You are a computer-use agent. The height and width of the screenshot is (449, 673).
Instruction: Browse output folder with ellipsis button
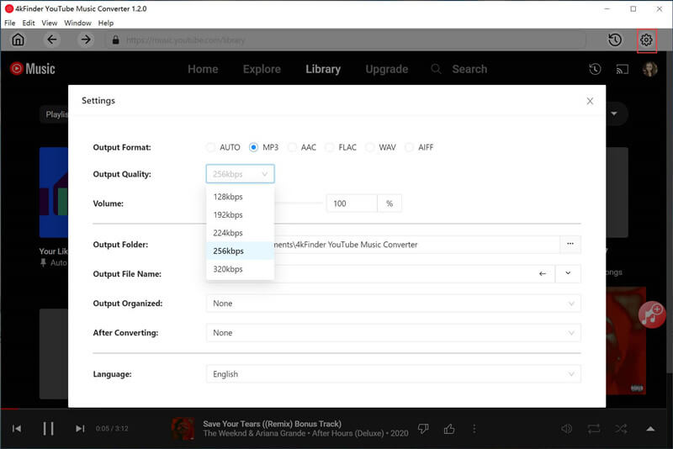pyautogui.click(x=570, y=245)
